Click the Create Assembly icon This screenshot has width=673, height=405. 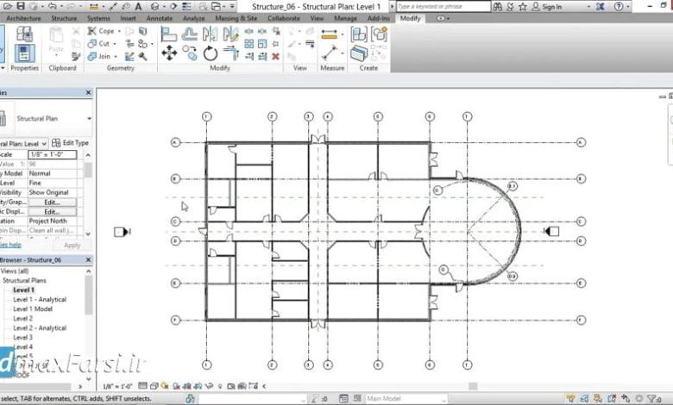click(x=359, y=34)
